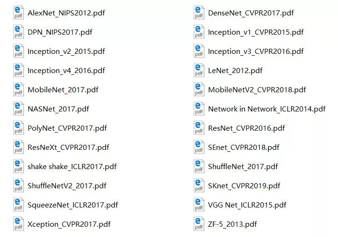Select the Xception_CVPR2017.pdf icon
The height and width of the screenshot is (237, 338).
pyautogui.click(x=18, y=224)
